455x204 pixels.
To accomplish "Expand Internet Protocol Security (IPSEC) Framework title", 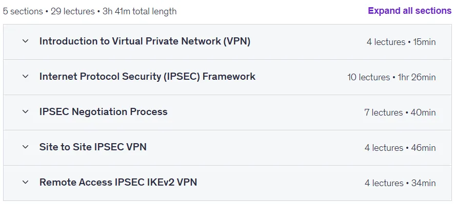I will point(147,76).
